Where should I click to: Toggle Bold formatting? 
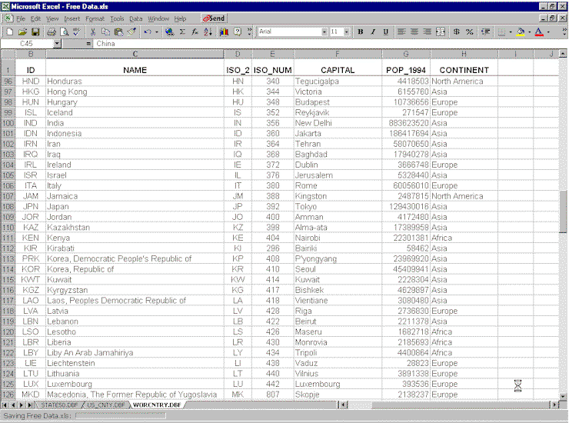[x=361, y=32]
